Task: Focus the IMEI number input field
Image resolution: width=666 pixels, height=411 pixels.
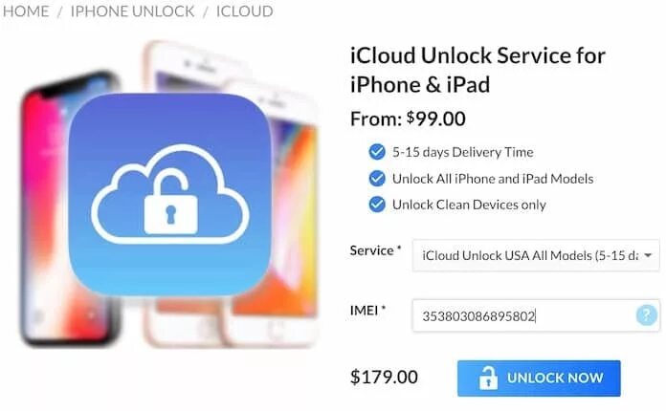Action: coord(536,315)
